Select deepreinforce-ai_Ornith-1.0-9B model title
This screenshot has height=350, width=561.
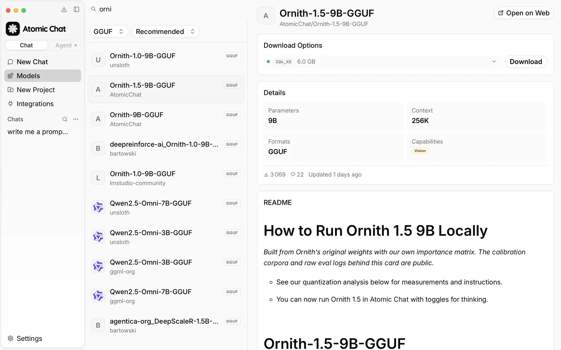pyautogui.click(x=164, y=144)
